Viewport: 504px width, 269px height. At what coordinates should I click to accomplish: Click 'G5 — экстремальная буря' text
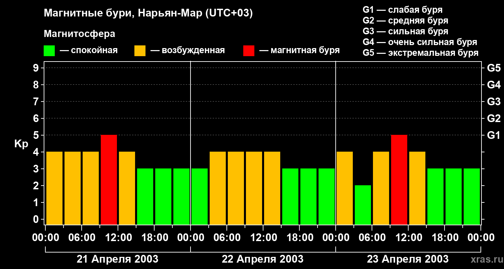click(421, 53)
